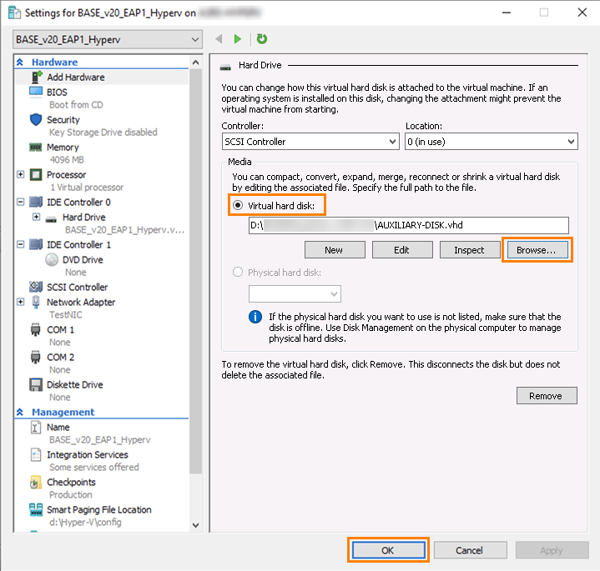Screen dimensions: 600x571
Task: Select the Virtual hard disk radio button
Action: pyautogui.click(x=239, y=205)
